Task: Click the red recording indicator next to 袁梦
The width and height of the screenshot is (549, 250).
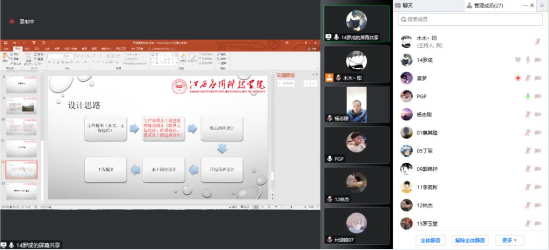Action: point(518,78)
